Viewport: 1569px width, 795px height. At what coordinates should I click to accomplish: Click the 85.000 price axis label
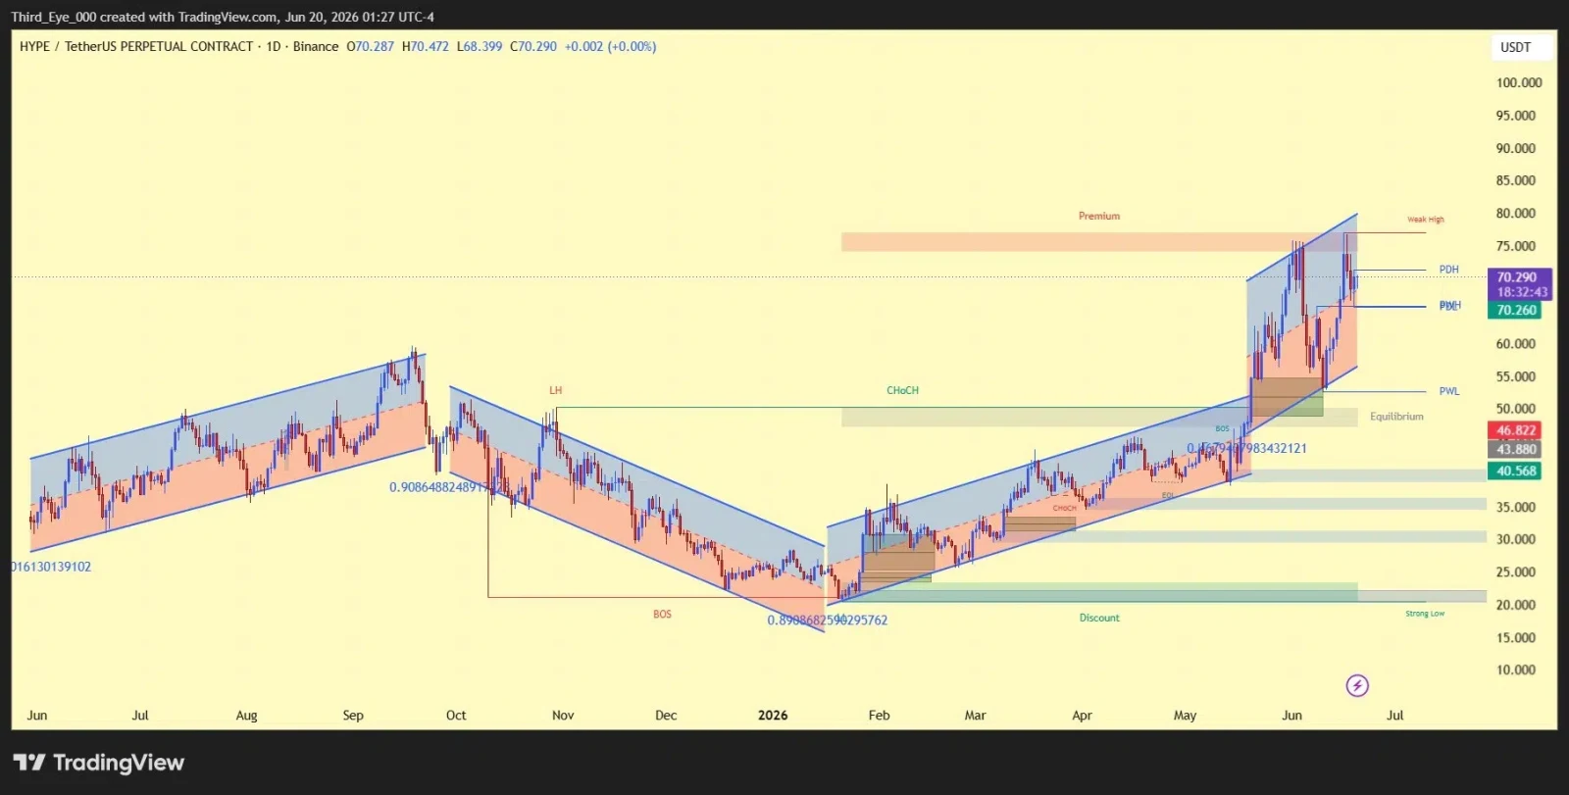pyautogui.click(x=1515, y=180)
